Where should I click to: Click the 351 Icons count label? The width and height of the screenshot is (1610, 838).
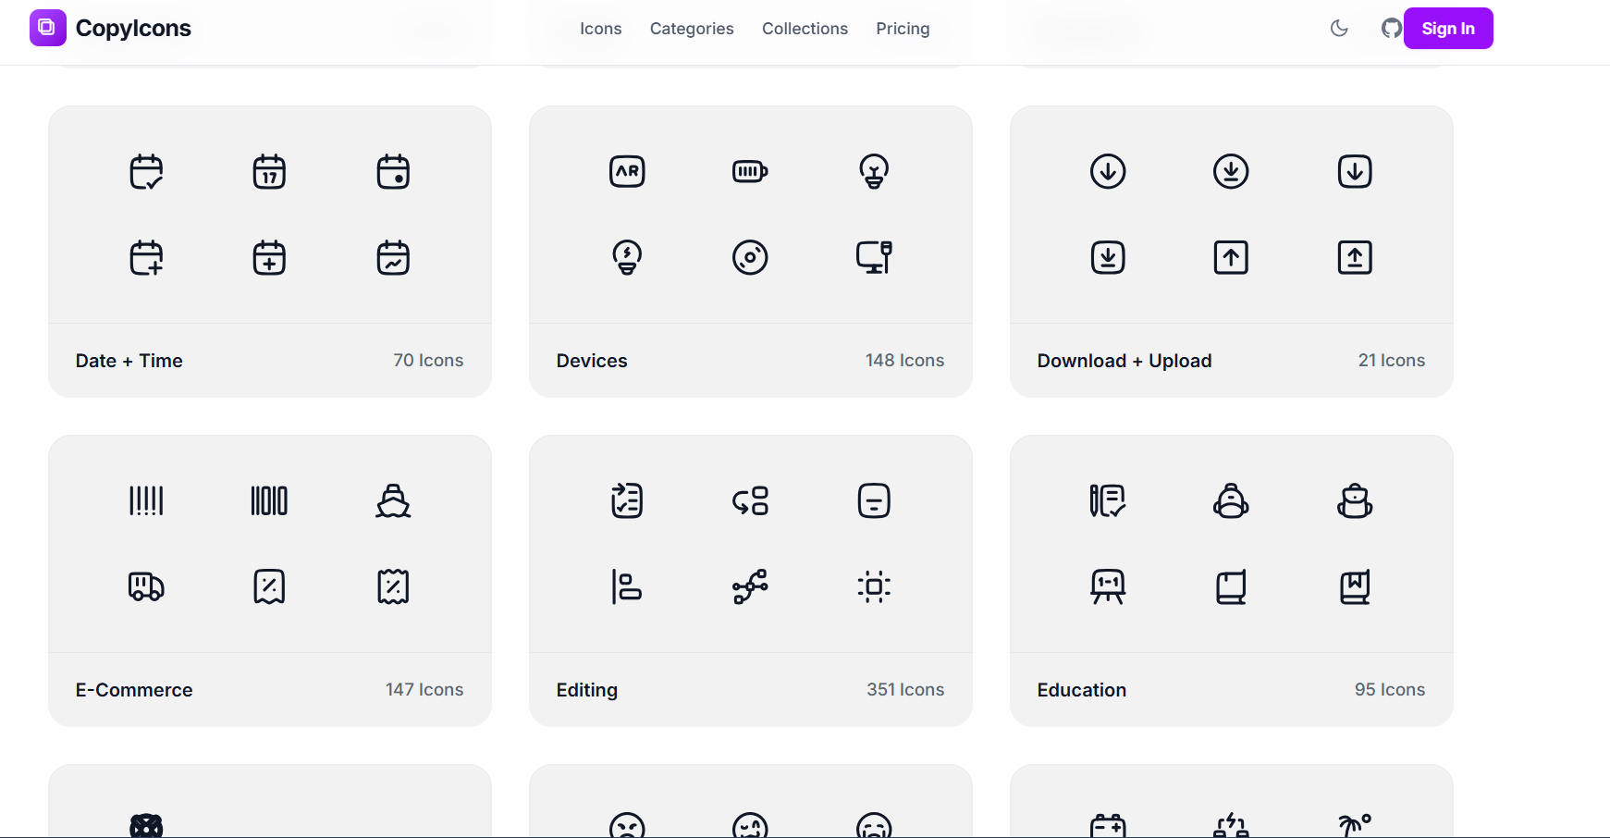(x=905, y=690)
